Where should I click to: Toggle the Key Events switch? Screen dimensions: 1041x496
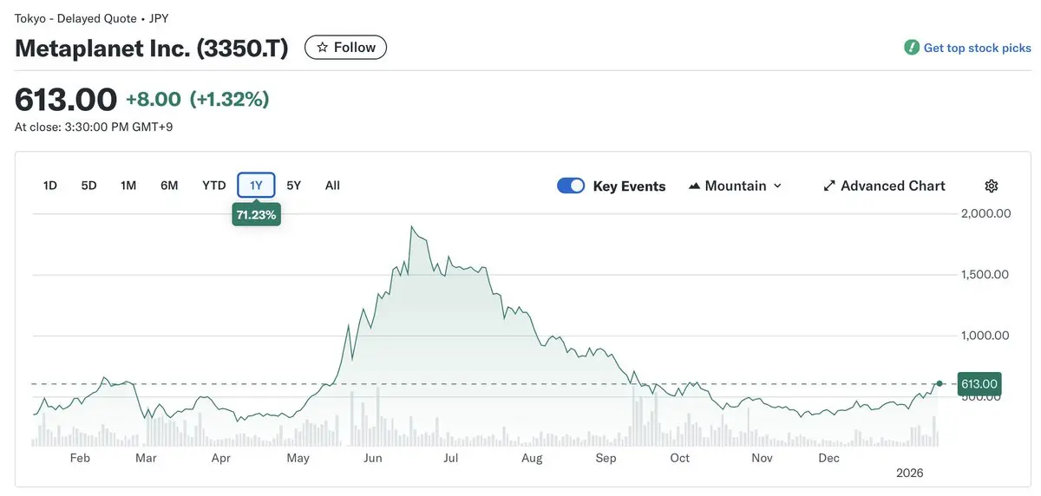pos(571,186)
